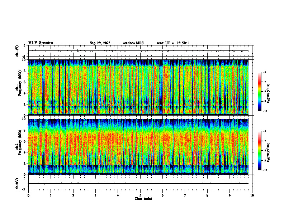Image resolution: width=284 pixels, height=219 pixels.
Task: Click the ch.2 spectrogram color bar
Action: [259, 151]
